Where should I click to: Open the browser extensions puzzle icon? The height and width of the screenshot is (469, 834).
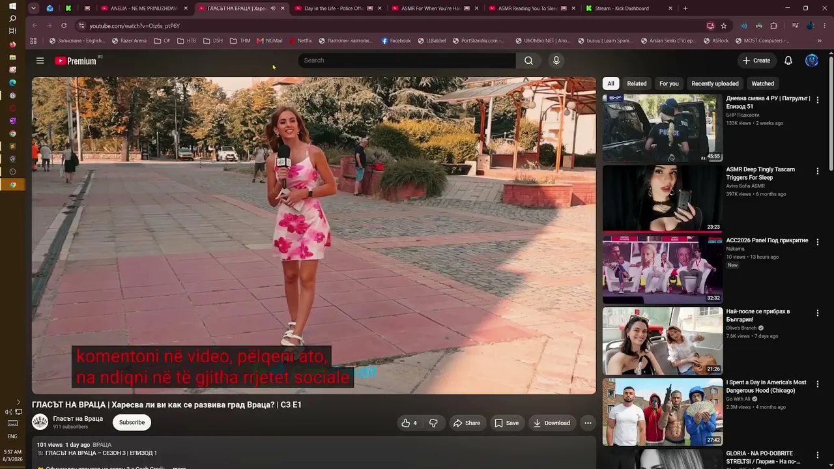[x=774, y=25]
